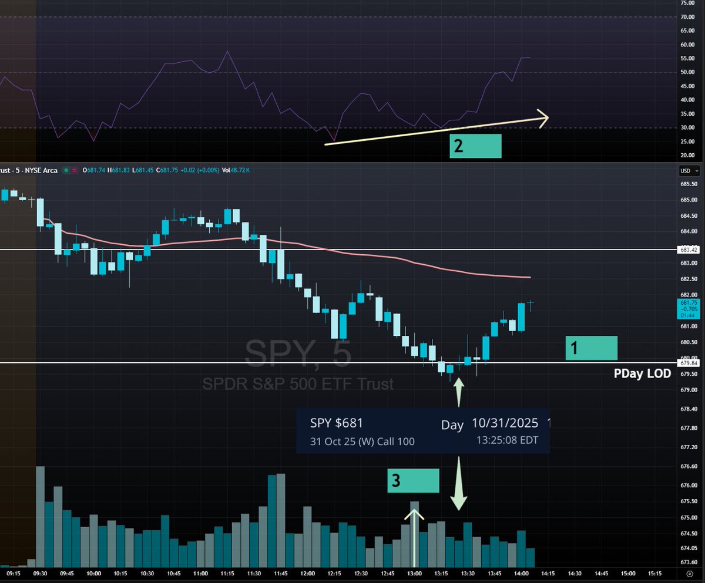Click the 70.00 RSI axis label
This screenshot has height=583, width=705.
click(688, 17)
